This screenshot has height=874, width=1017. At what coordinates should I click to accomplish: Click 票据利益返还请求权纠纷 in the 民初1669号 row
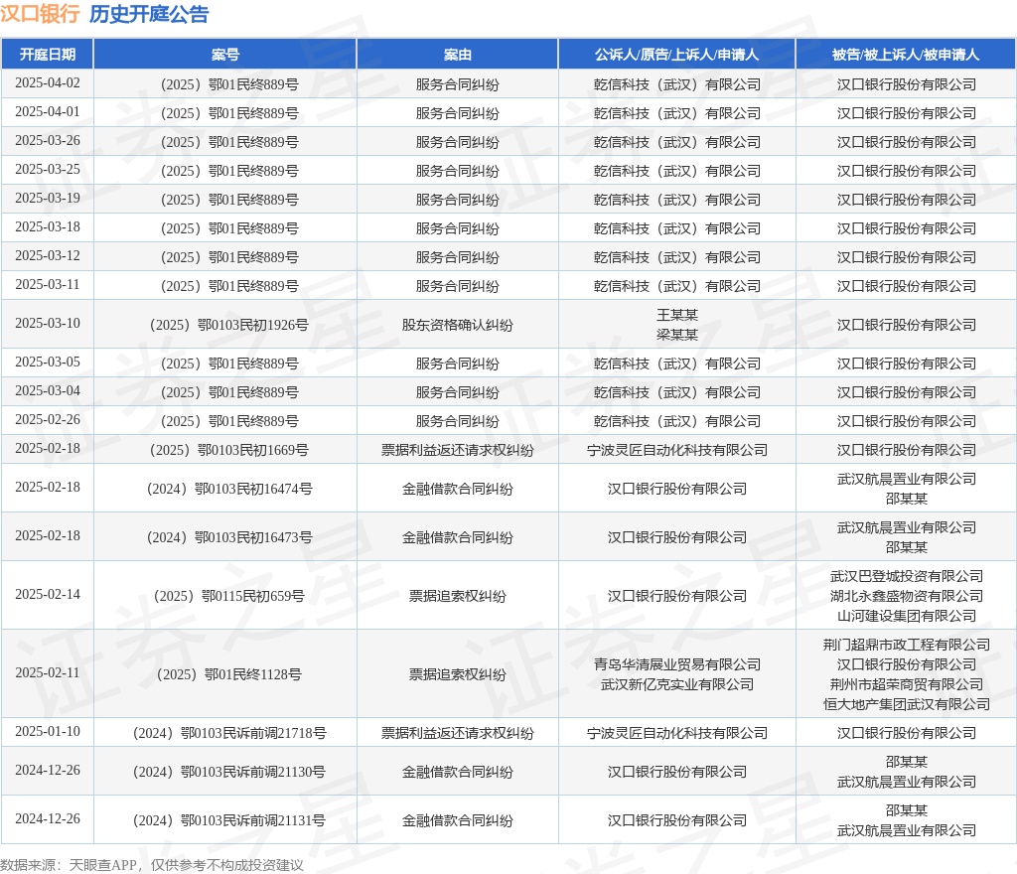click(x=457, y=450)
